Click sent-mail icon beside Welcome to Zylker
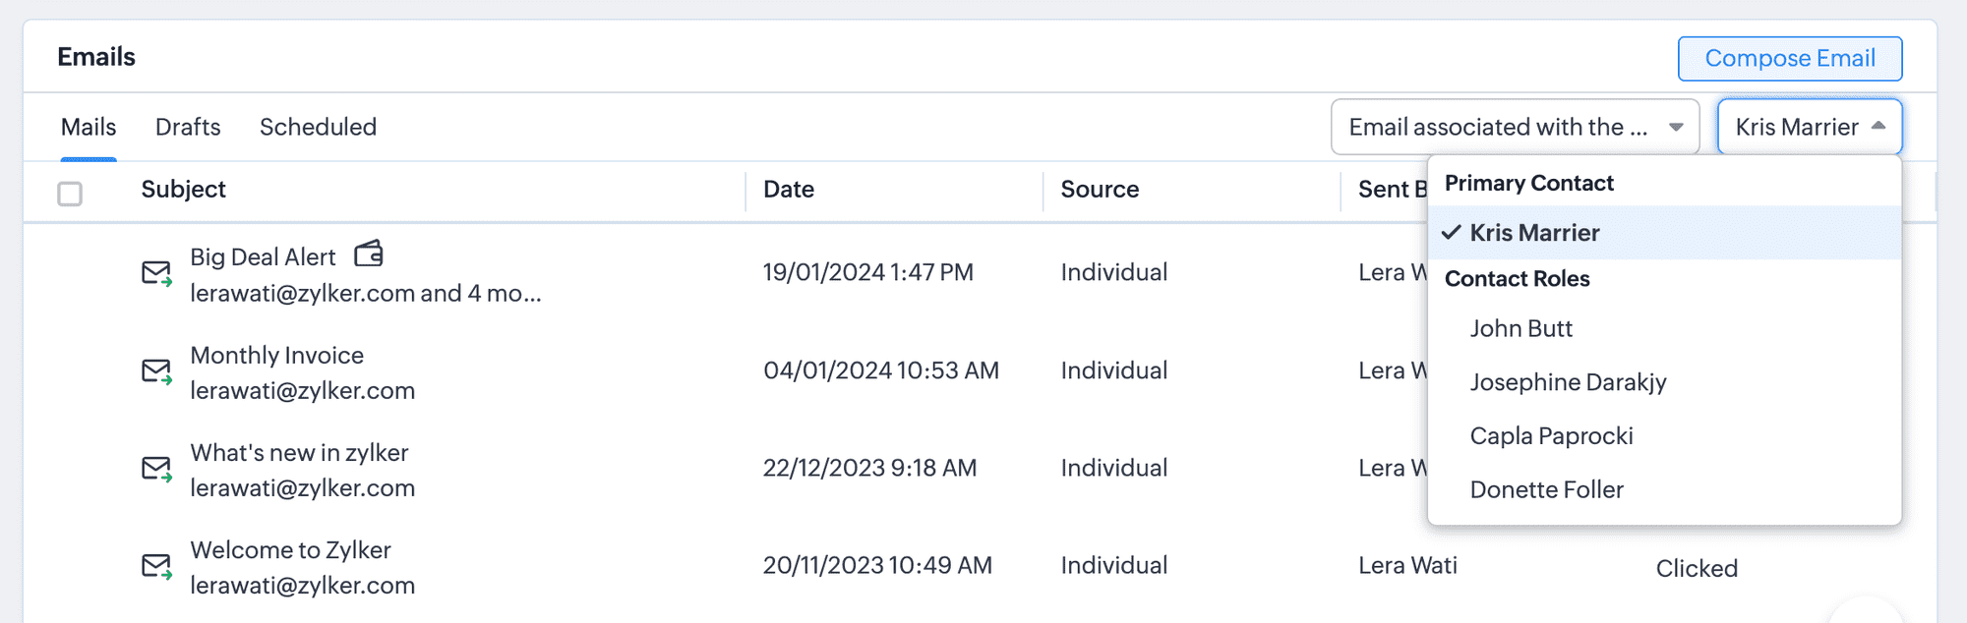1967x623 pixels. tap(156, 566)
